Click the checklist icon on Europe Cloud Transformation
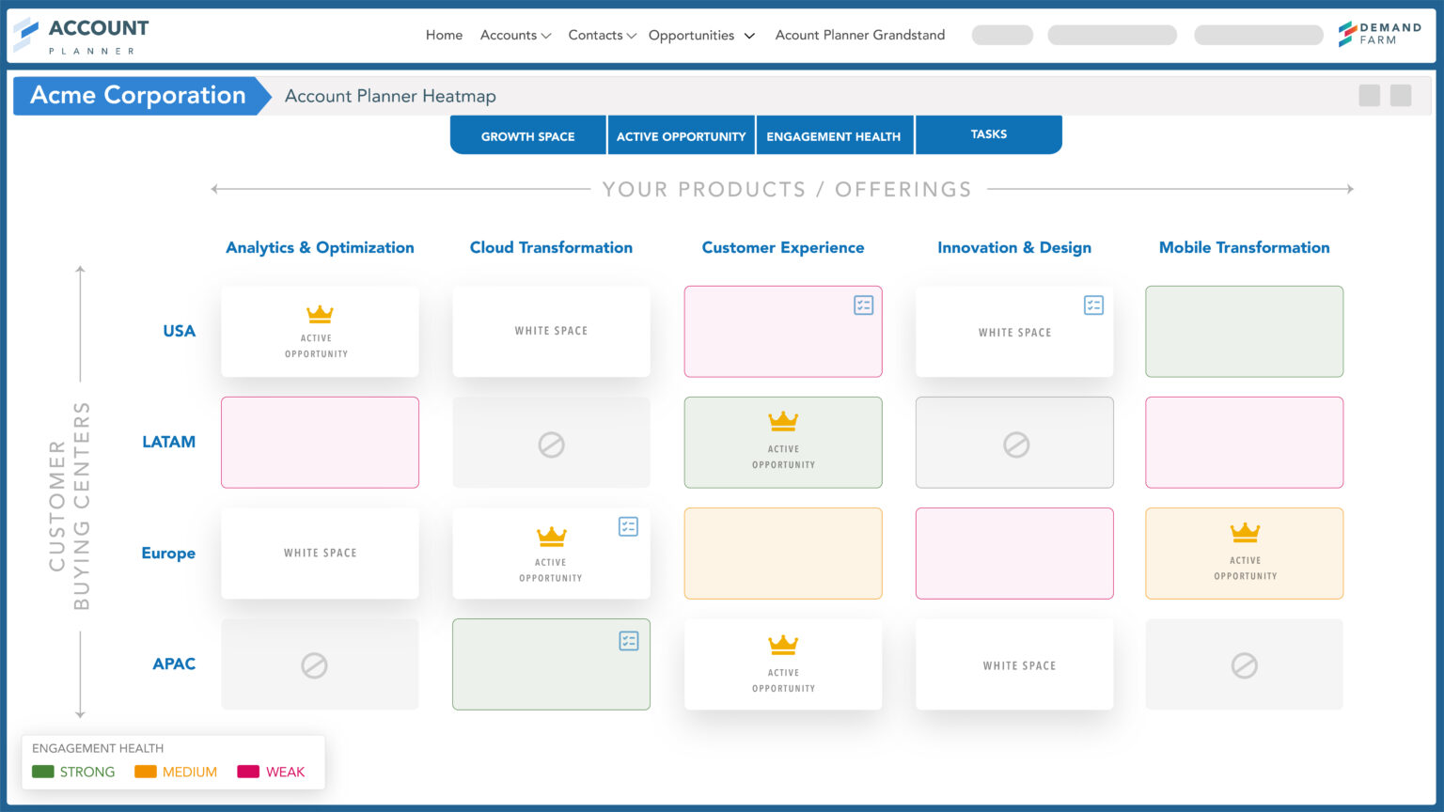This screenshot has height=812, width=1444. 630,526
